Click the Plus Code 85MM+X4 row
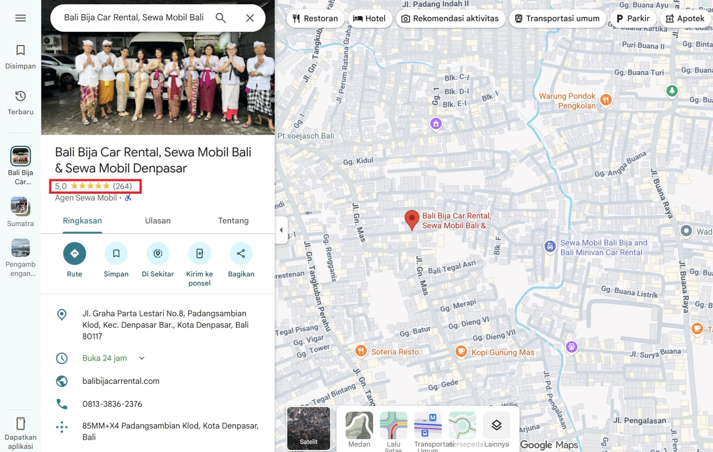Image resolution: width=713 pixels, height=452 pixels. [158, 432]
